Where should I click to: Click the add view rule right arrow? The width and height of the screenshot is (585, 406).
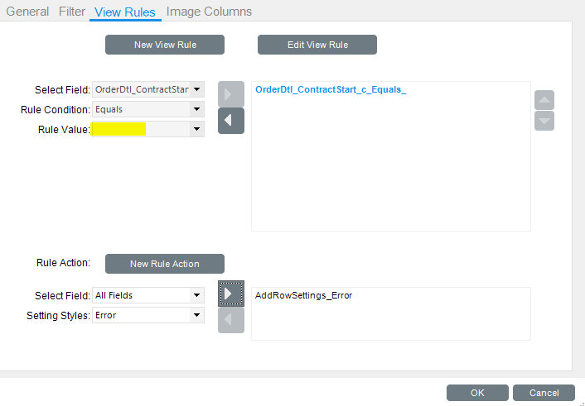[230, 93]
